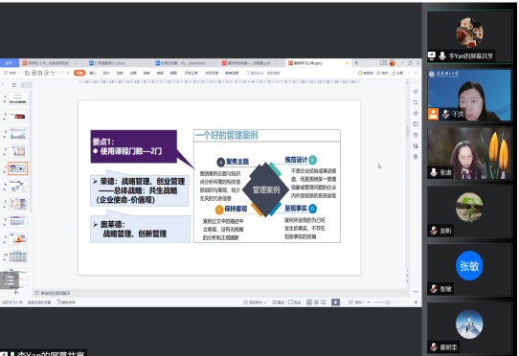Select slide 9 thumbnail
This screenshot has width=519, height=356.
[x=17, y=239]
